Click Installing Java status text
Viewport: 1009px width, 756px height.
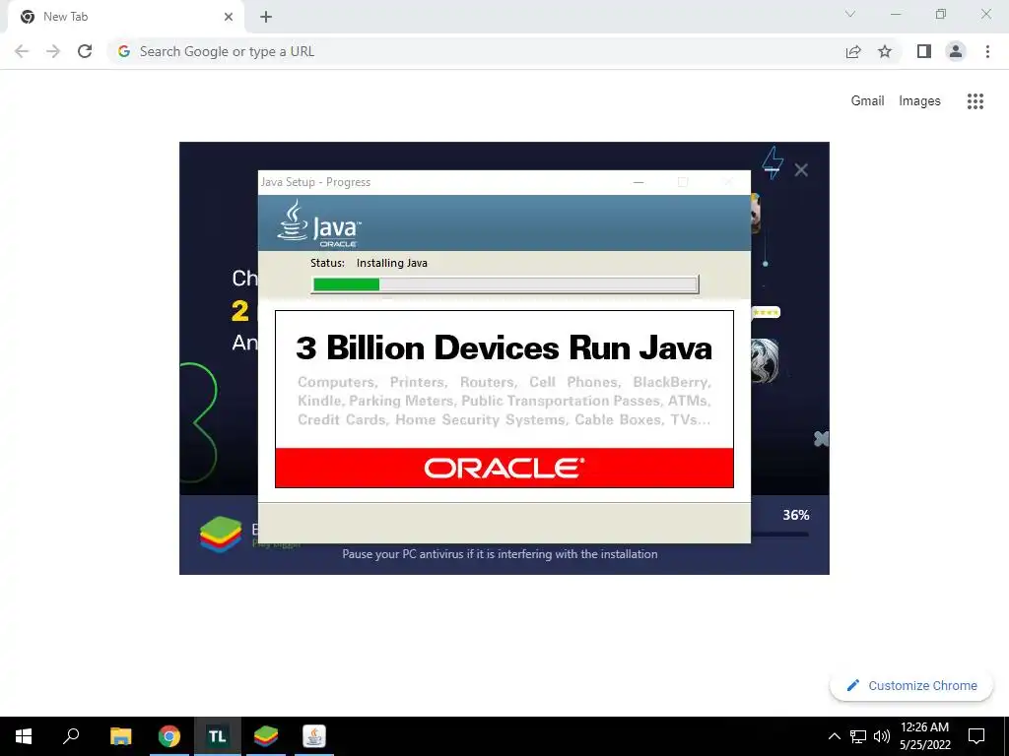click(x=392, y=263)
